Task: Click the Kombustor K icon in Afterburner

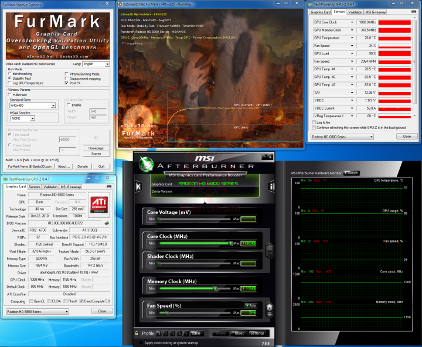Action: pos(138,186)
